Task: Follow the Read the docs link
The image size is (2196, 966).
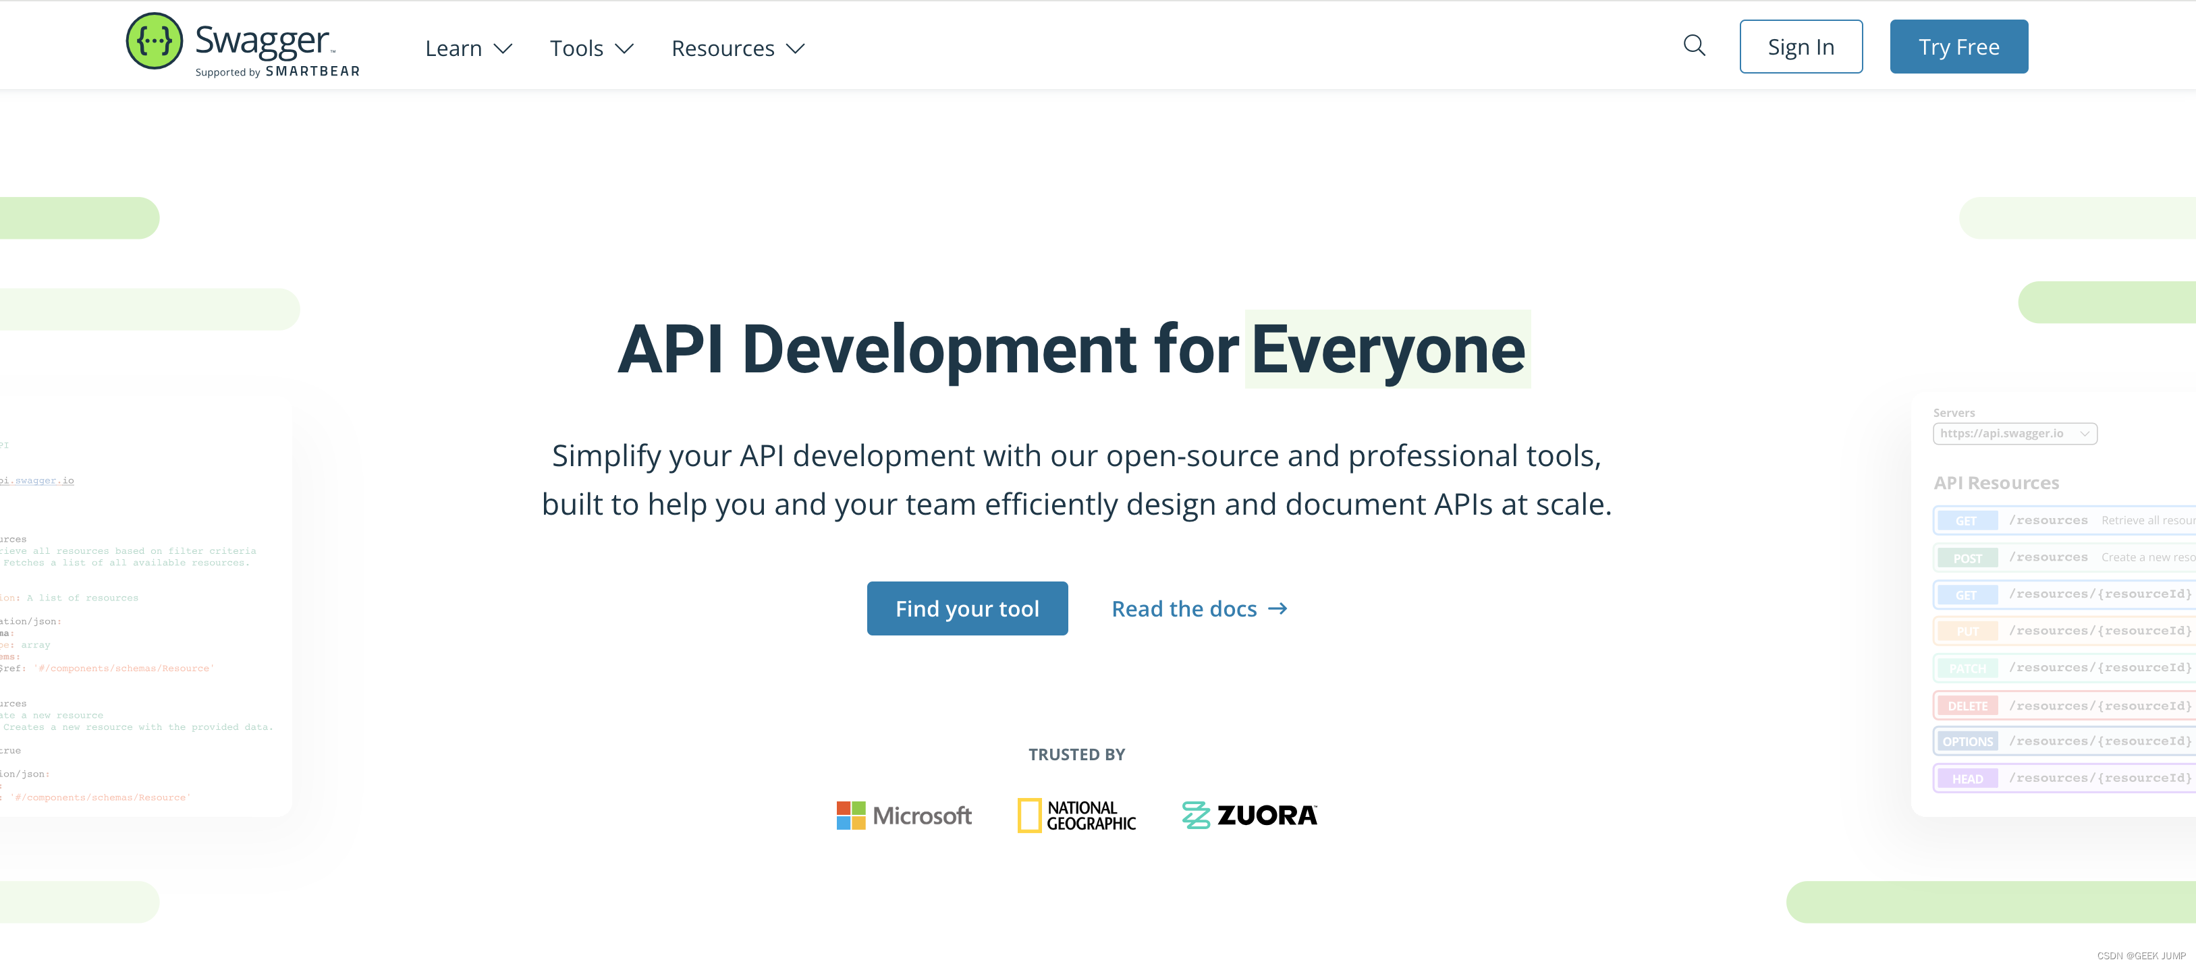Action: (1183, 609)
